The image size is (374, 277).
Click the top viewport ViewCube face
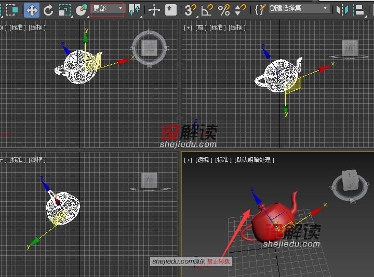149,48
